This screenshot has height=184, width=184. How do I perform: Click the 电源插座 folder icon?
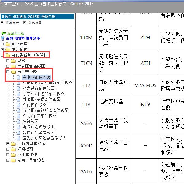pyautogui.click(x=8, y=50)
